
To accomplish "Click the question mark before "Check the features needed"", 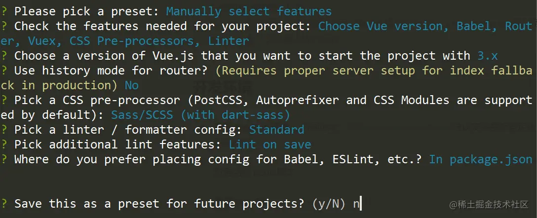I will point(3,26).
